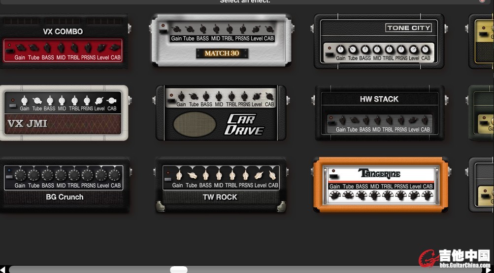Click the CAB knob on Tangerine

[428, 196]
